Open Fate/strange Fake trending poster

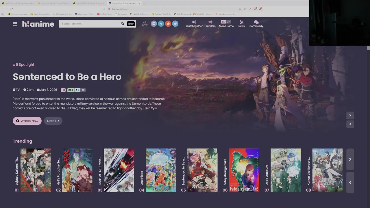click(x=244, y=170)
